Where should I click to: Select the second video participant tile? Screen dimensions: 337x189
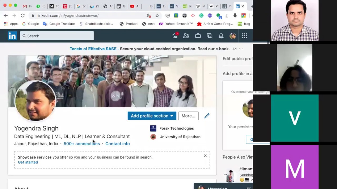point(295,68)
